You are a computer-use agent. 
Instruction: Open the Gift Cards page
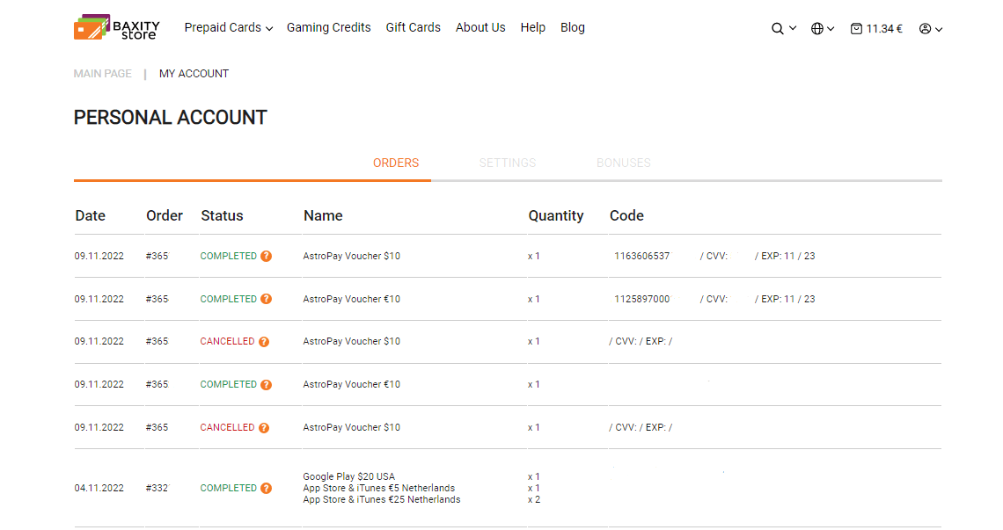click(414, 27)
